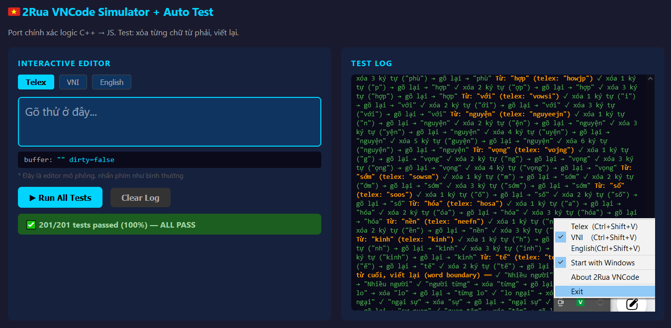This screenshot has width=671, height=328.
Task: Click the camera icon in the tray
Action: tap(561, 302)
